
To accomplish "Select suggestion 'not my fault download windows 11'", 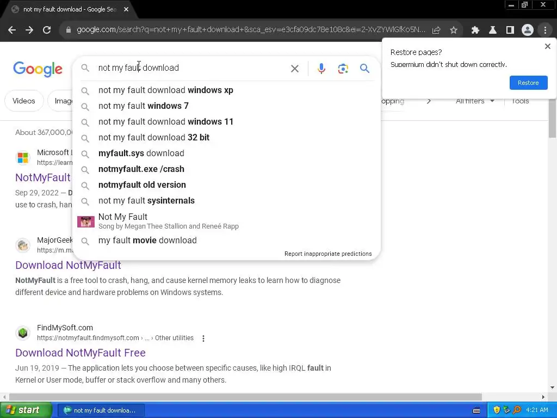I will (226, 121).
